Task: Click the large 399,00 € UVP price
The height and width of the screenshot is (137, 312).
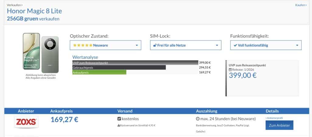Action: [x=243, y=75]
